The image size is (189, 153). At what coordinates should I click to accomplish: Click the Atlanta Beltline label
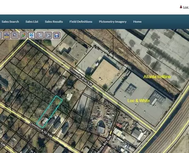click(157, 77)
